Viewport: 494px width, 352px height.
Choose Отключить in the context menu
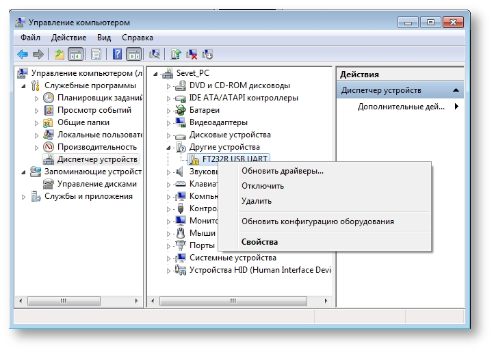click(x=324, y=186)
